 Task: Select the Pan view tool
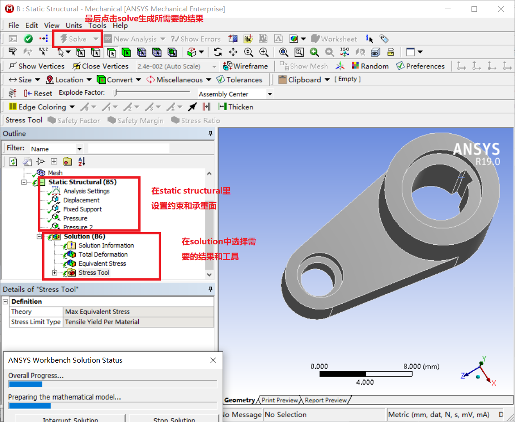(x=233, y=52)
